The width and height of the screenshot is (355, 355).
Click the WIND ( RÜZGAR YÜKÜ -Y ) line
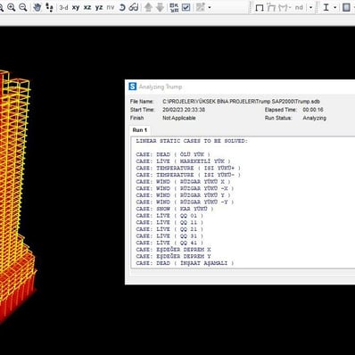(185, 202)
